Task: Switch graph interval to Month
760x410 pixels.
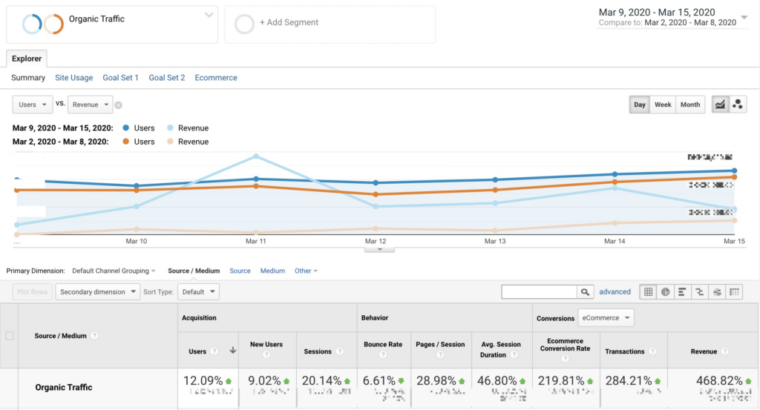Action: (x=690, y=105)
